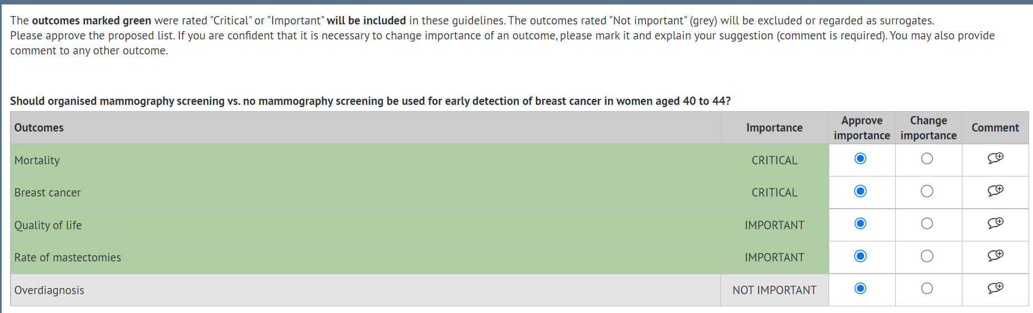Select Change importance for Breast cancer
This screenshot has height=313, width=1033.
coord(927,191)
